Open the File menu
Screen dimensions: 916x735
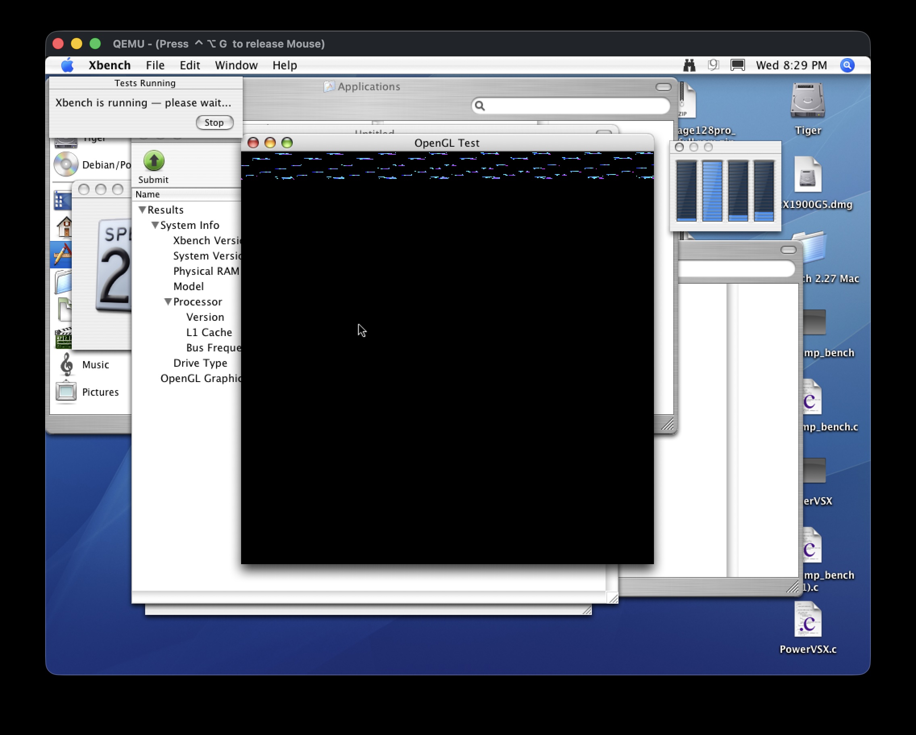155,65
